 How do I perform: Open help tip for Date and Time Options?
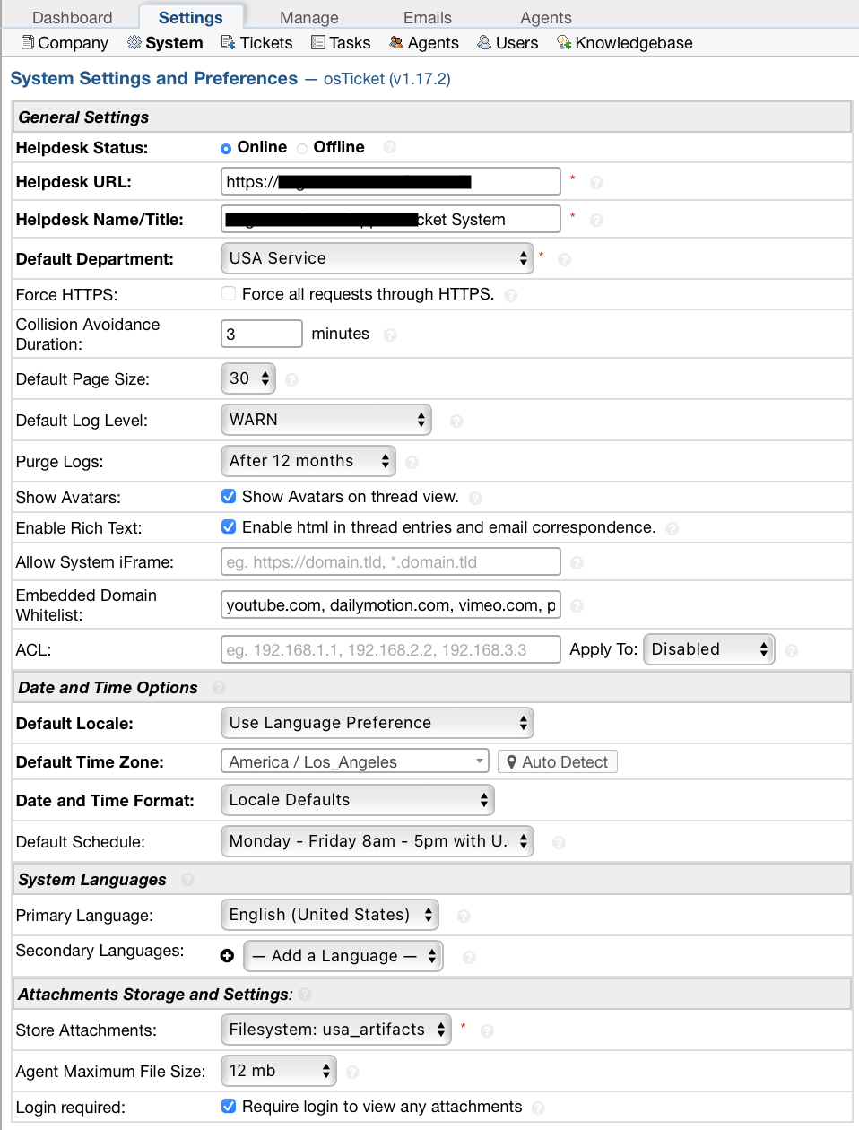[x=219, y=688]
